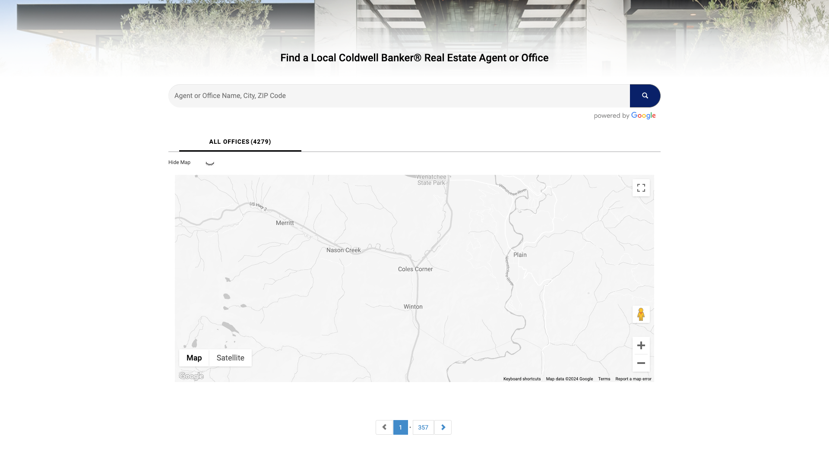Switch map type to Map view

point(194,358)
